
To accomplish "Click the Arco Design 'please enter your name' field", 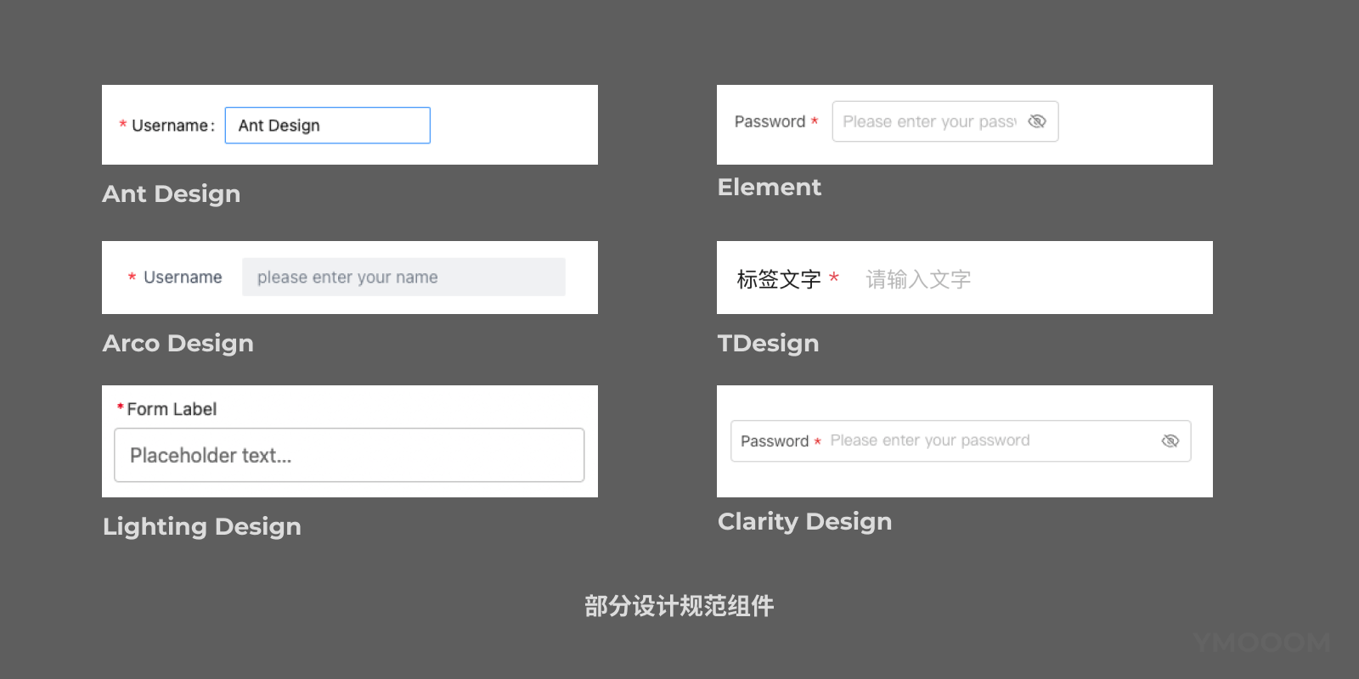I will click(403, 277).
